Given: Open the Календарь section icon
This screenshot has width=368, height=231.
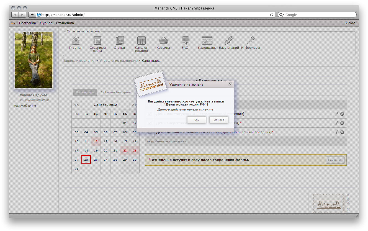Looking at the screenshot, I should pyautogui.click(x=207, y=41).
